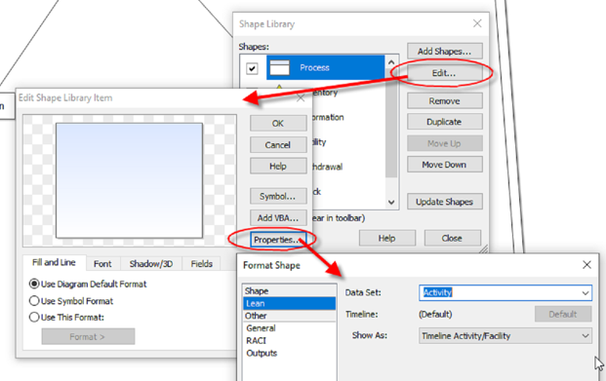The width and height of the screenshot is (606, 381).
Task: Click the shape preview thumbnail
Action: point(130,180)
